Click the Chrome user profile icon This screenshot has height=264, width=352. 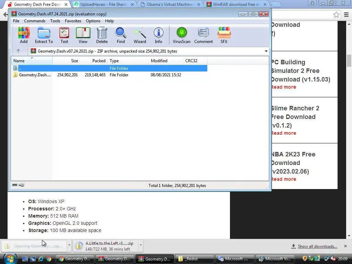(x=312, y=3)
